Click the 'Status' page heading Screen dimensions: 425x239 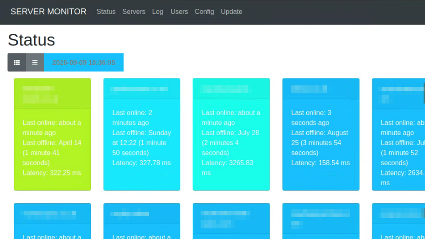32,40
